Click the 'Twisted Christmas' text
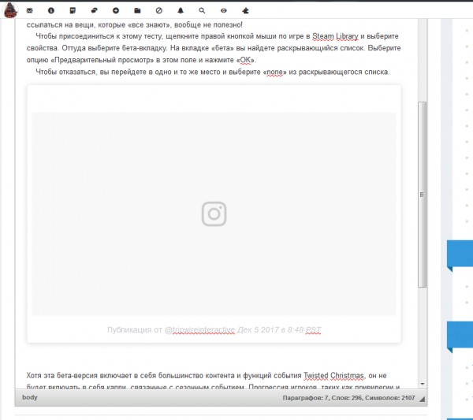 coord(333,375)
